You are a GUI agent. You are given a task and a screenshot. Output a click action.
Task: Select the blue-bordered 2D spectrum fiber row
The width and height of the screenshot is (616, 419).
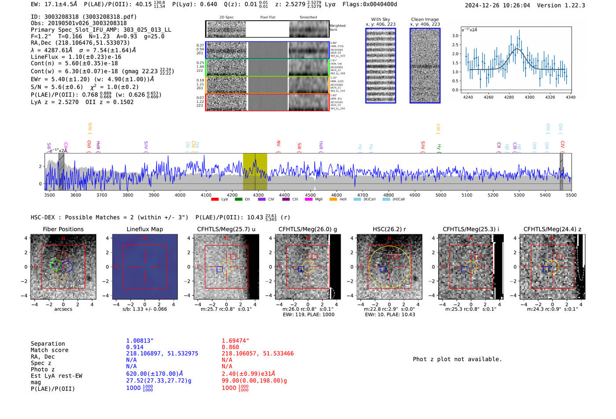267,50
